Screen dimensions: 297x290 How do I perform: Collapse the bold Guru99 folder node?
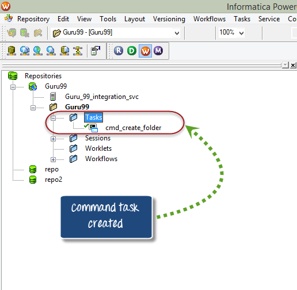[33, 108]
